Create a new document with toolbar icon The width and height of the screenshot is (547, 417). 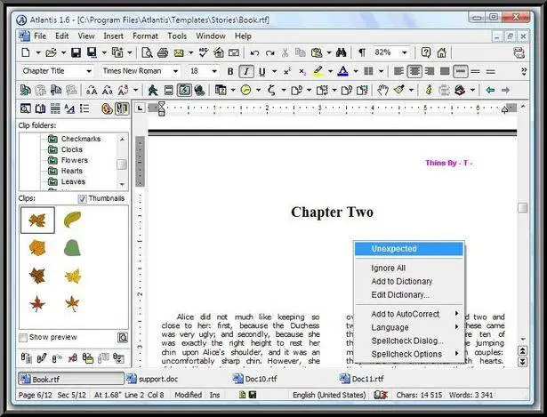click(x=26, y=52)
